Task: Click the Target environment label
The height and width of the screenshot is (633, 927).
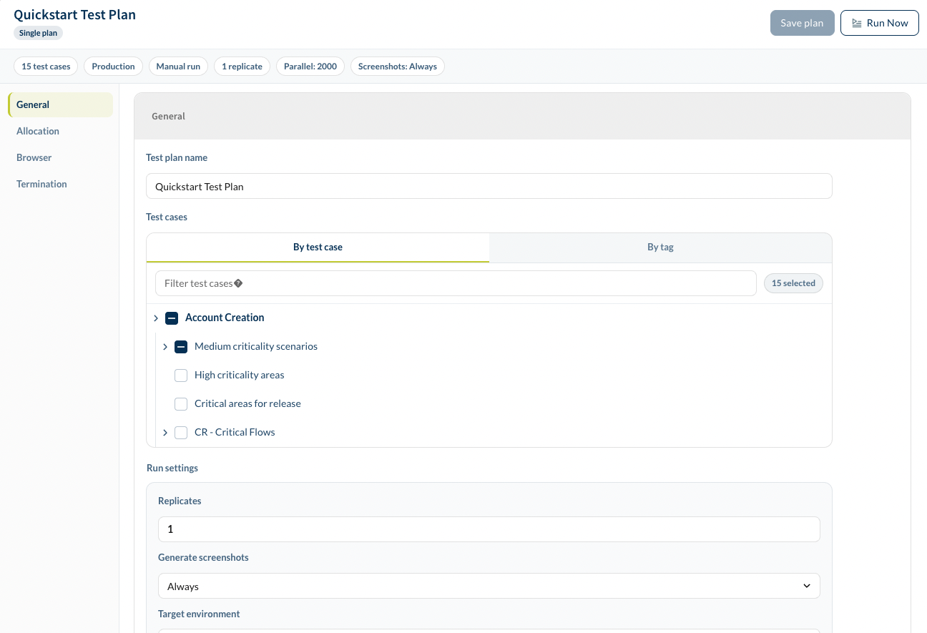Action: tap(199, 614)
